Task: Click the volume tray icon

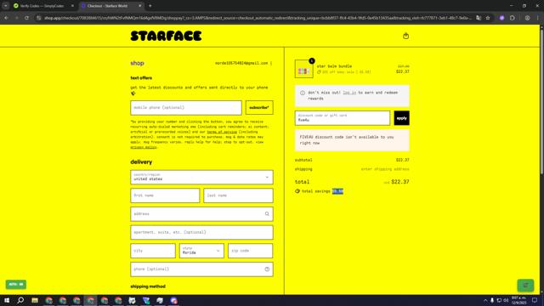Action: pos(506,300)
